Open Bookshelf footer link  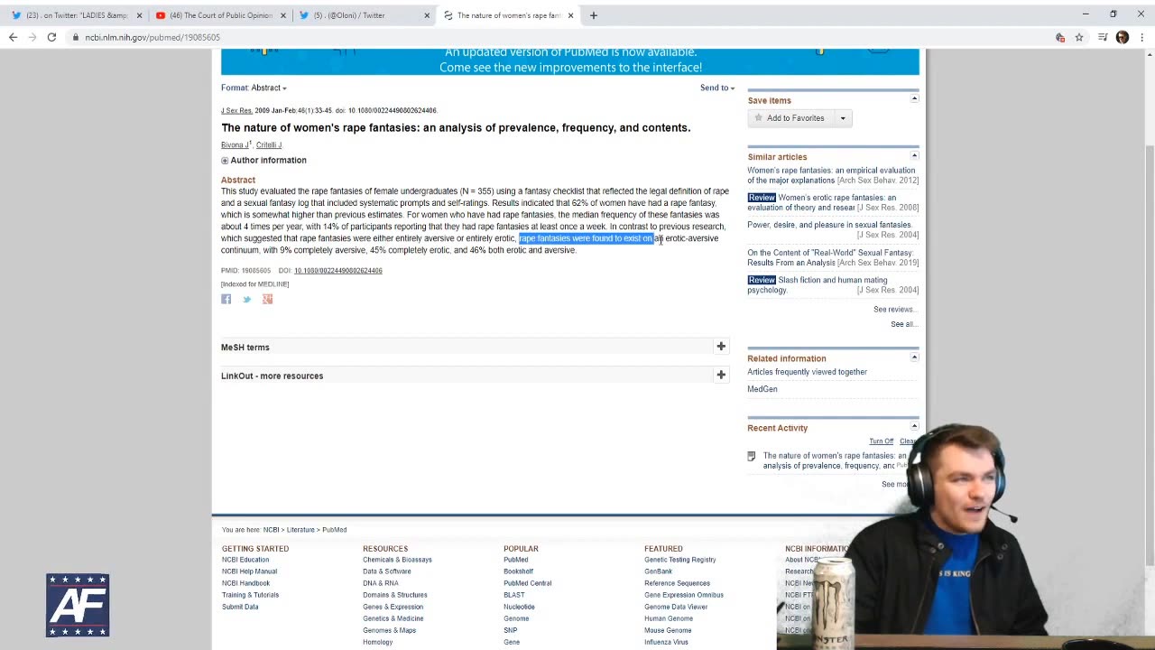[518, 571]
